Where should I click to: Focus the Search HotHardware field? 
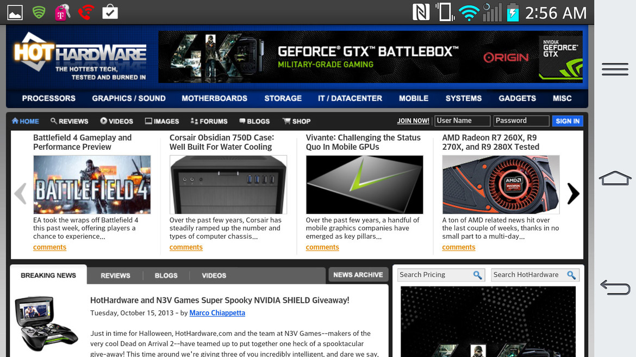click(535, 275)
